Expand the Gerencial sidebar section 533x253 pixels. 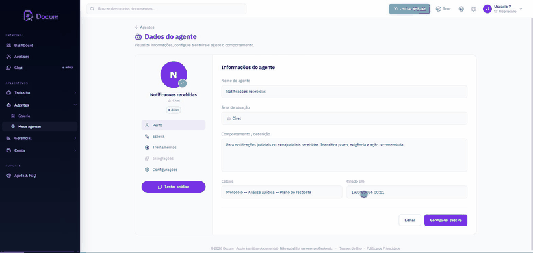pos(40,138)
